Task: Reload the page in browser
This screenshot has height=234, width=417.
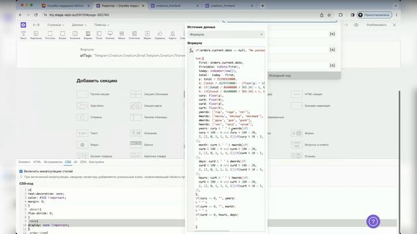Action: pos(36,15)
